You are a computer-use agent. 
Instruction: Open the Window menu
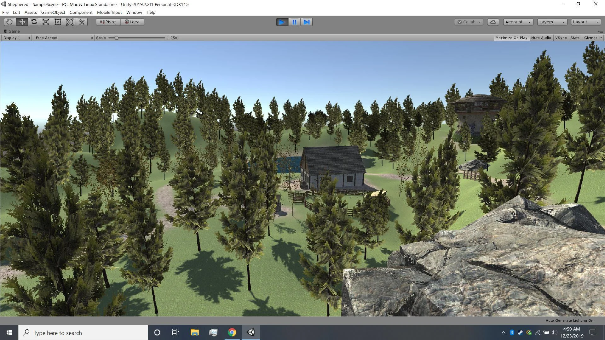[x=134, y=12]
